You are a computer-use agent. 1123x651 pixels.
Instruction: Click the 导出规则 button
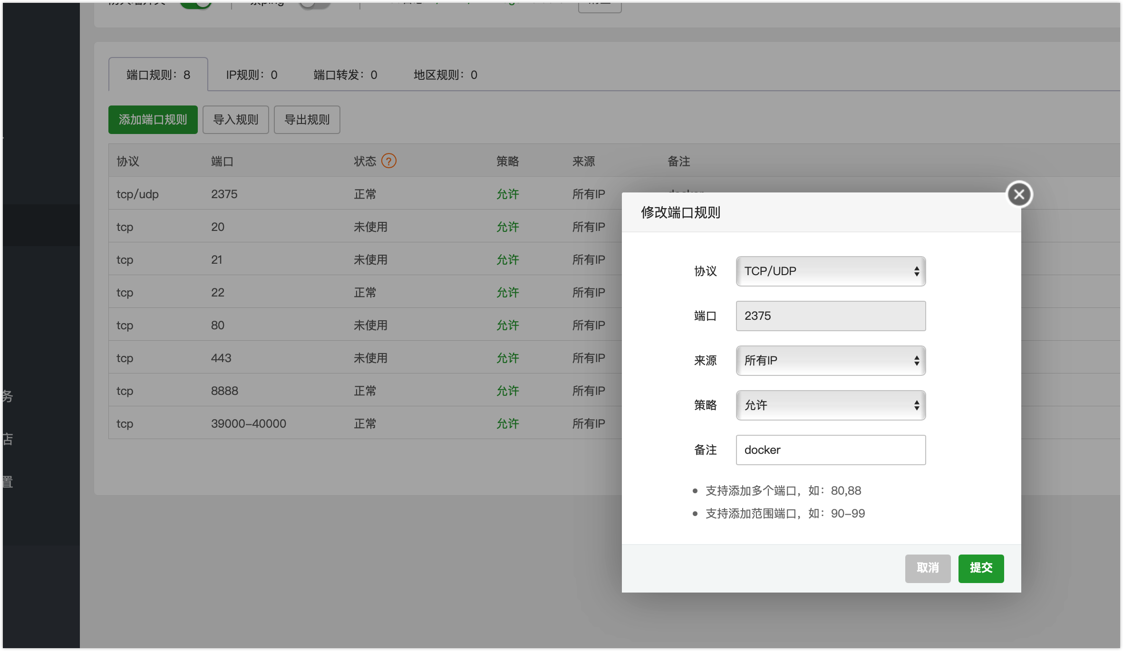point(307,120)
